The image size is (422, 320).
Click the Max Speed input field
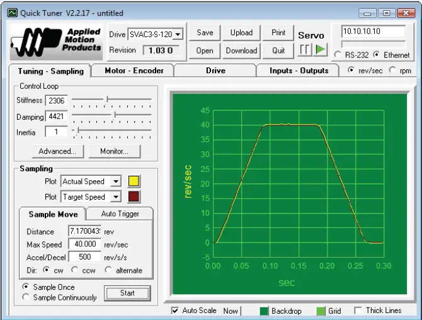tap(85, 244)
